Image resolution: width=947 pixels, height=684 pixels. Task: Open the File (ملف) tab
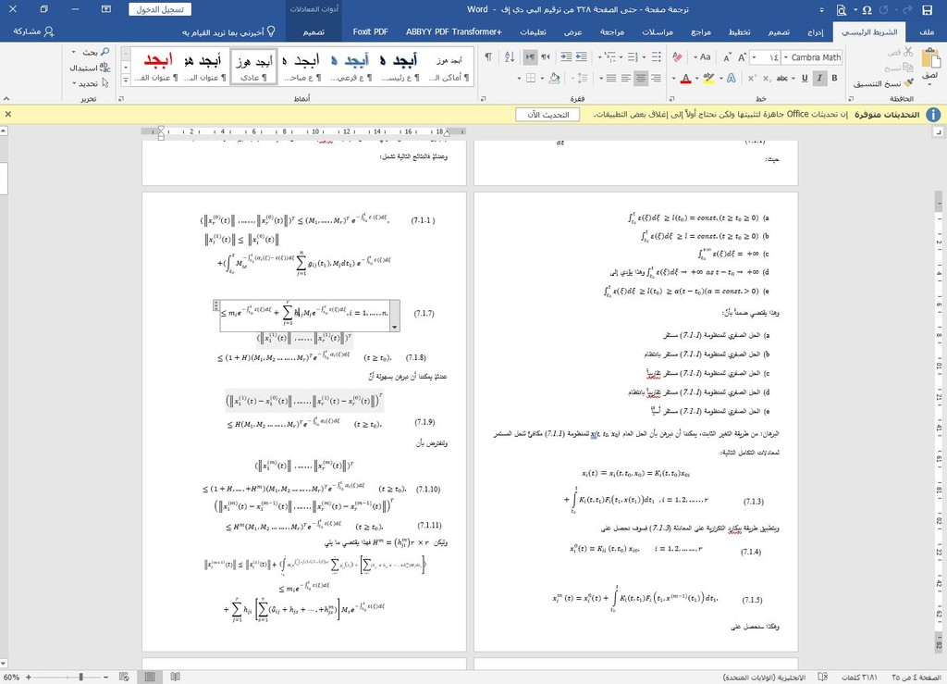(927, 32)
